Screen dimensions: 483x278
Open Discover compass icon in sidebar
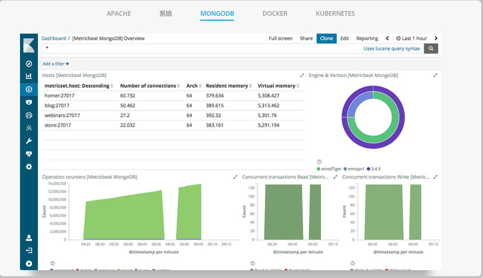(x=29, y=64)
